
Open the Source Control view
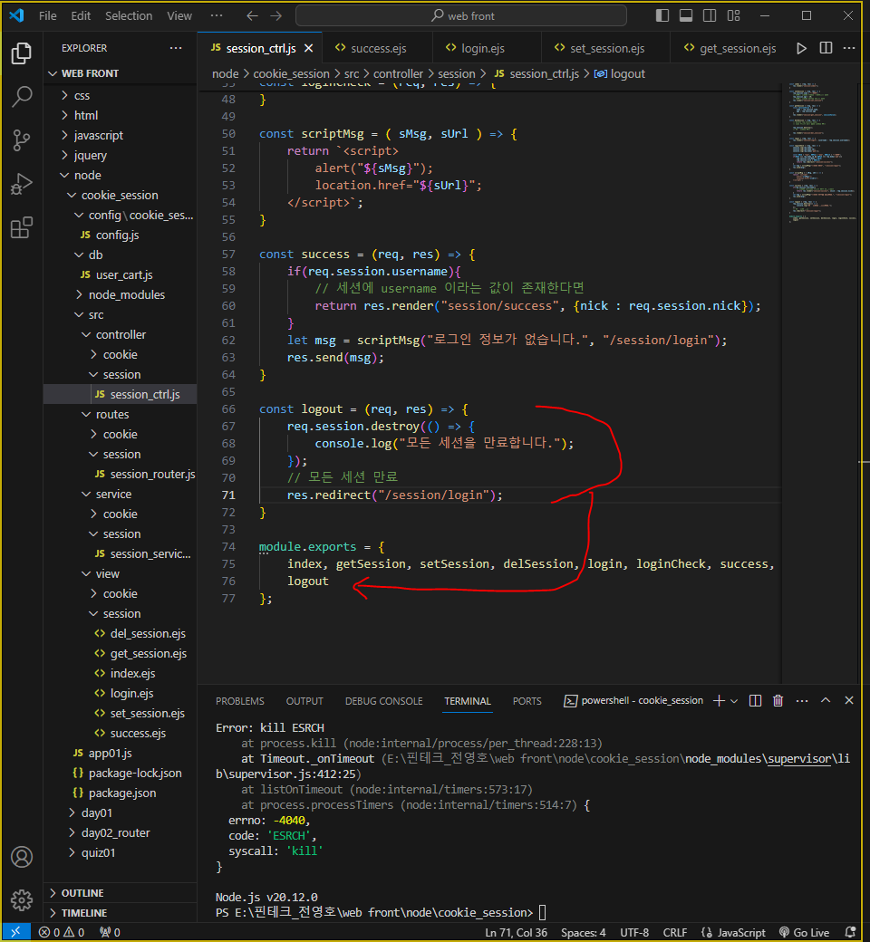pyautogui.click(x=22, y=140)
